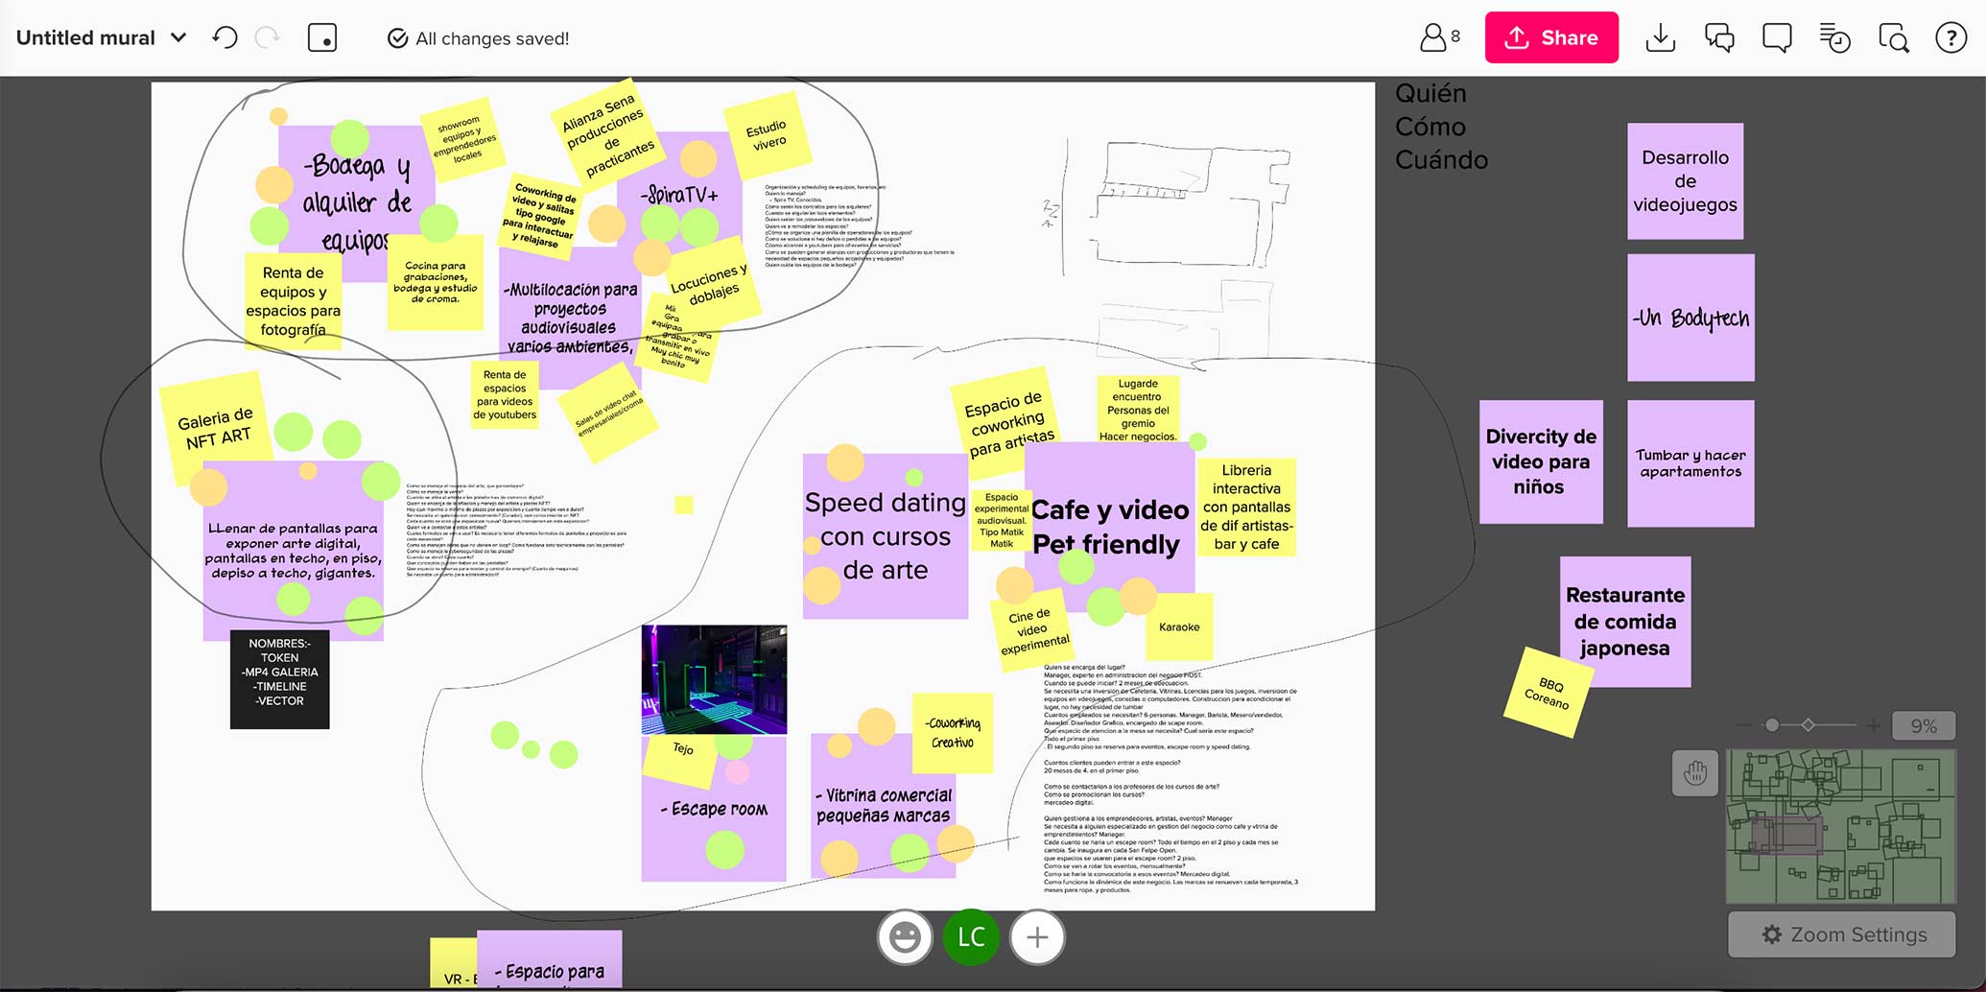The width and height of the screenshot is (1986, 992).
Task: Click the plus button beside LC avatar
Action: (x=1037, y=937)
